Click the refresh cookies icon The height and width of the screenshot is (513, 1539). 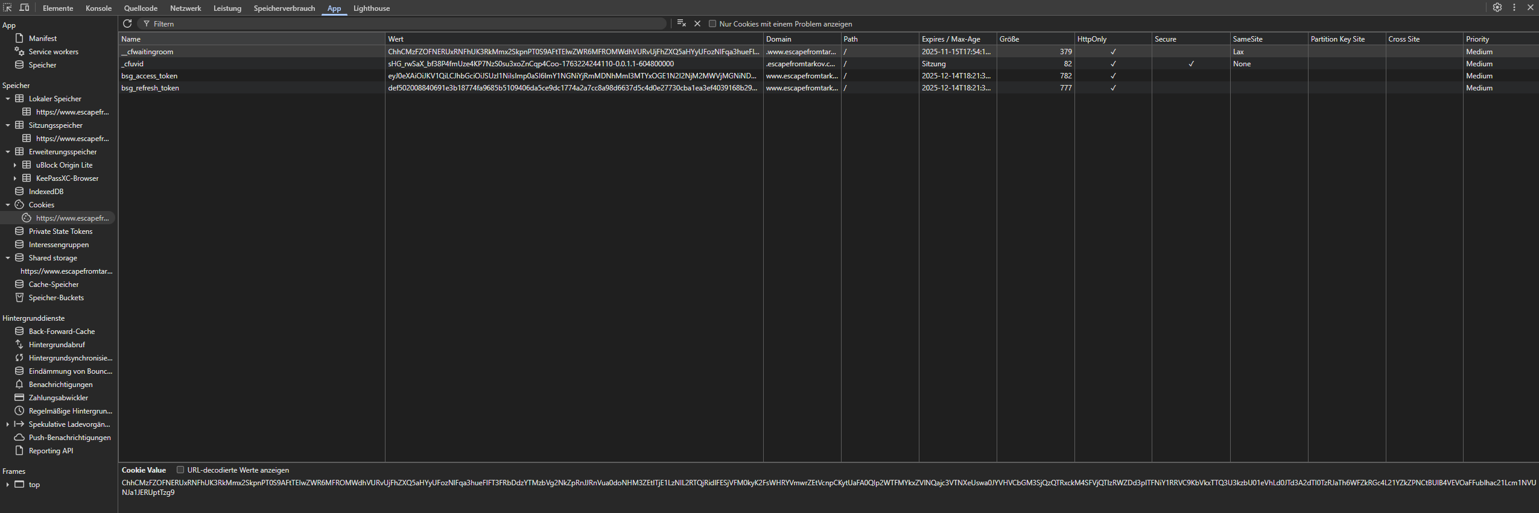coord(127,24)
